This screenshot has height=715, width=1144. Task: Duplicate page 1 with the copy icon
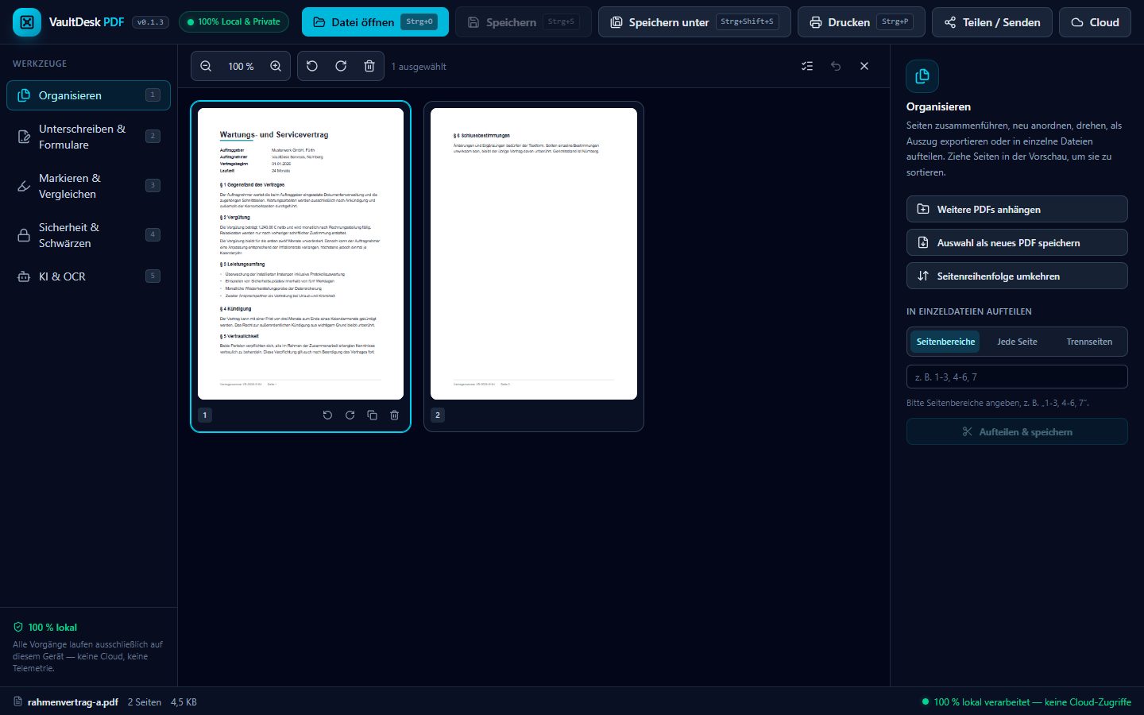coord(372,415)
